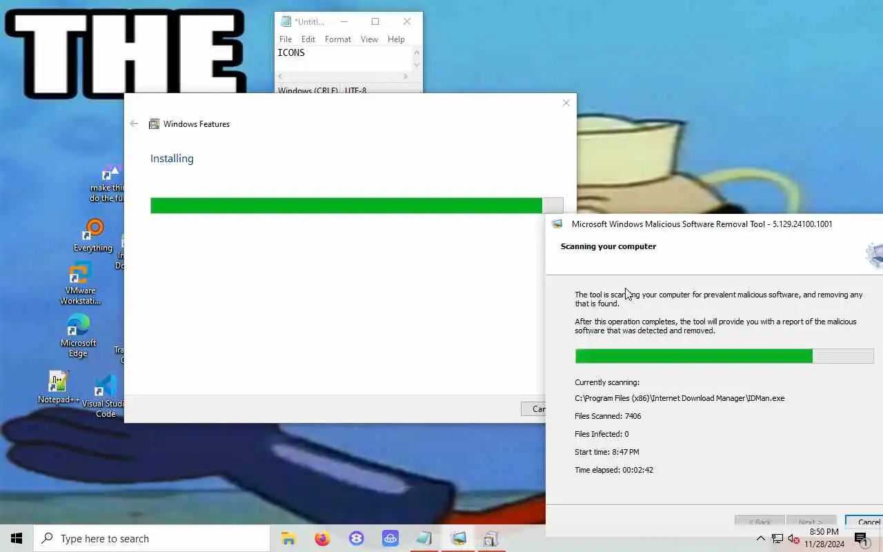The image size is (883, 552).
Task: Open Visual Studio Code desktop shortcut
Action: point(105,397)
